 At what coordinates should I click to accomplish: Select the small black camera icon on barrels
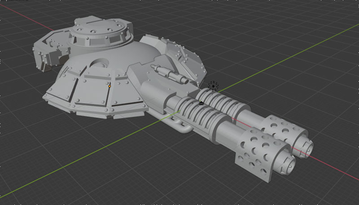pyautogui.click(x=201, y=103)
